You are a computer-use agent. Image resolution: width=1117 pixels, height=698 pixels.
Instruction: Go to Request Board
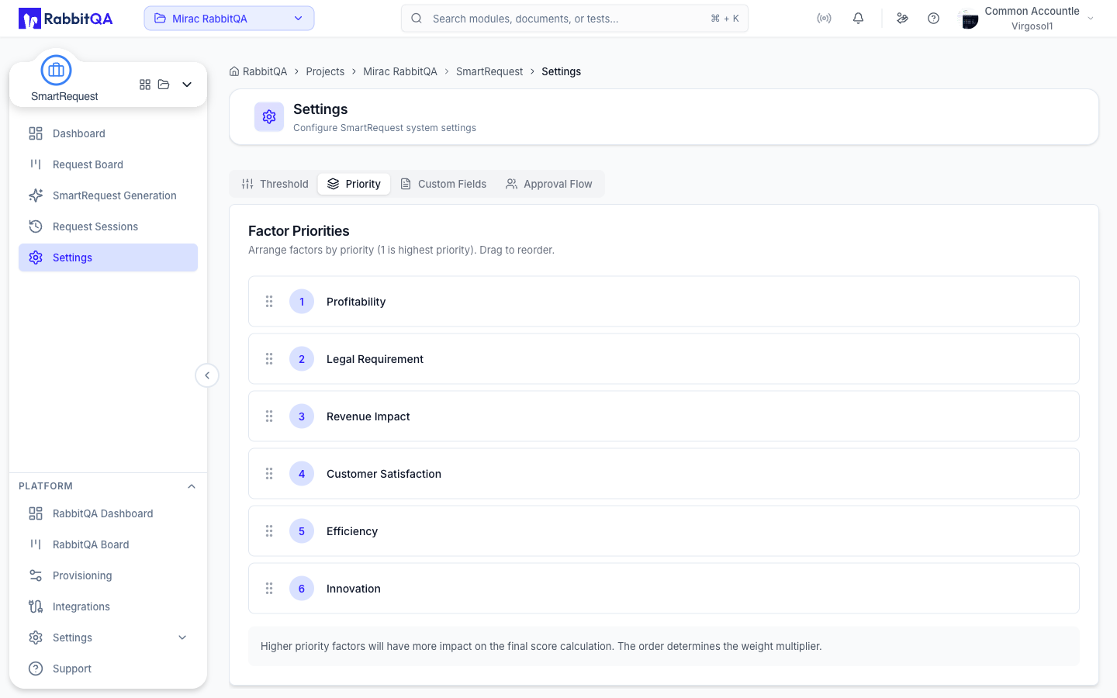[x=108, y=164]
